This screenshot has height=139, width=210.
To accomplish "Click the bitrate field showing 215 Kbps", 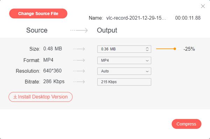I will (x=124, y=82).
